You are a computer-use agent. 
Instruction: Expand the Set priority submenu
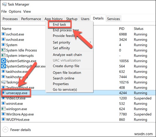(x=90, y=42)
